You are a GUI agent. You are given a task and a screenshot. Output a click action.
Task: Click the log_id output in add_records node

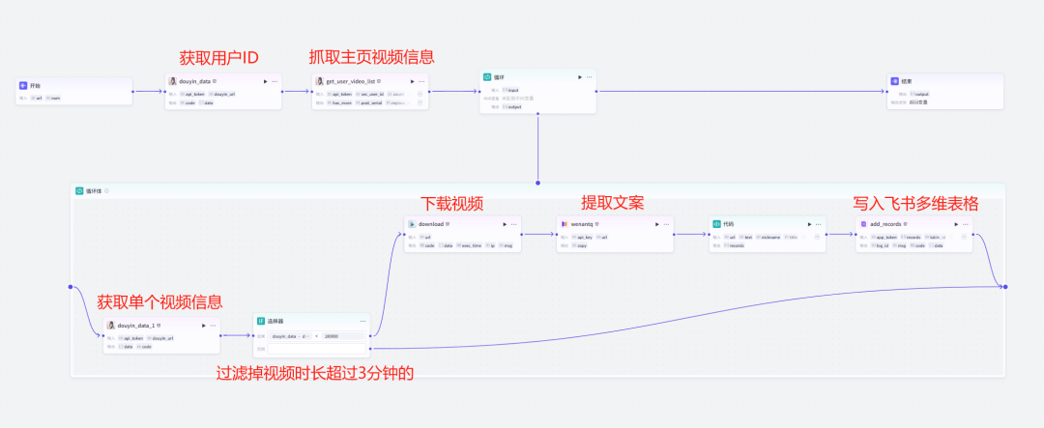[x=879, y=245]
